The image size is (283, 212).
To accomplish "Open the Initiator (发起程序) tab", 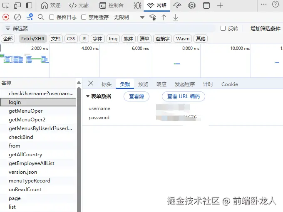I will [x=185, y=84].
